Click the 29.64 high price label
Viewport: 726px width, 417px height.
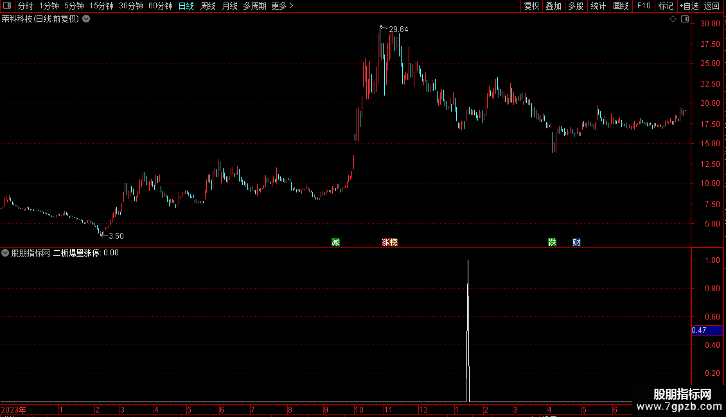click(x=398, y=30)
